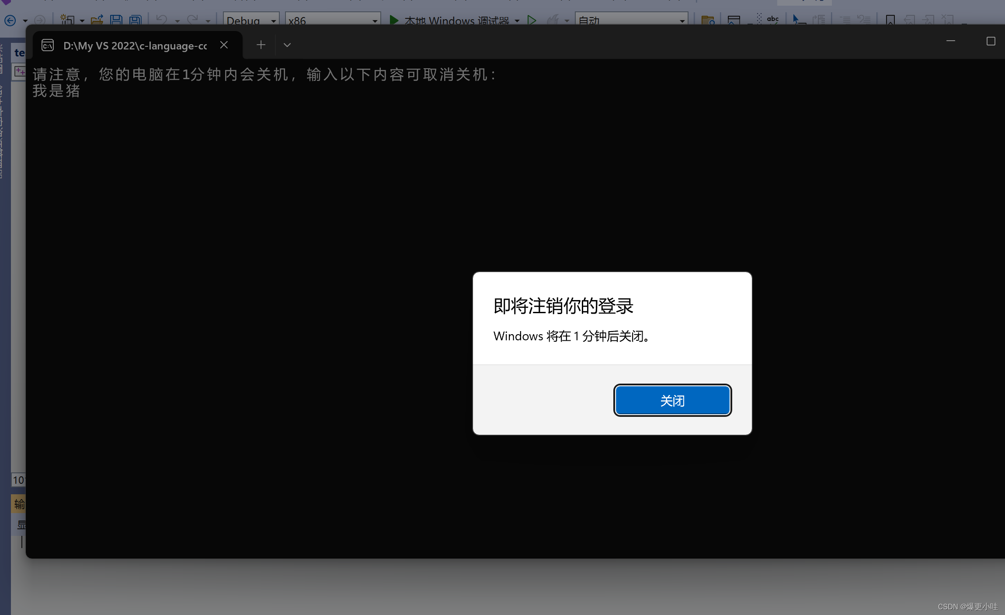Expand the Redo history dropdown
This screenshot has height=615, width=1005.
tap(208, 21)
